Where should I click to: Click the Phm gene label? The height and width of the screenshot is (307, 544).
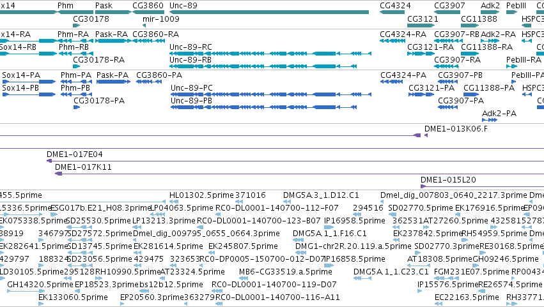(x=65, y=6)
